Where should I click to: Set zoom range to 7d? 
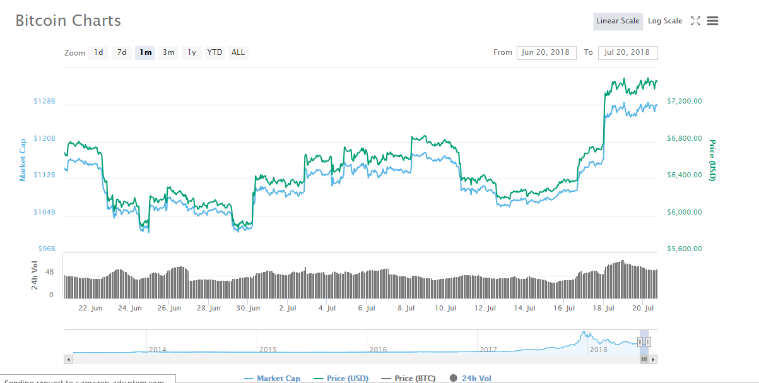(x=122, y=52)
